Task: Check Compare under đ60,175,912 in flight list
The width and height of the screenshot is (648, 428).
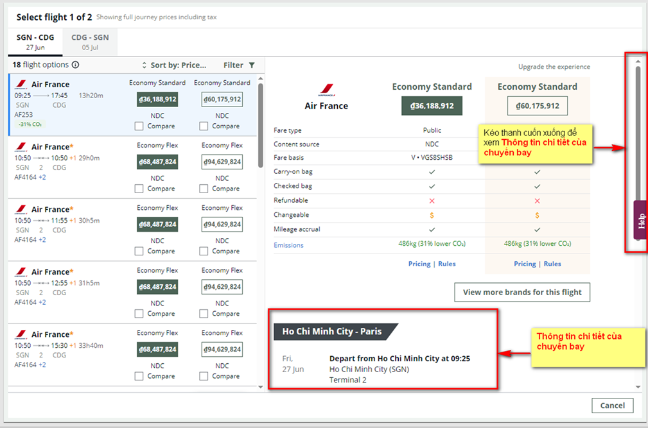Action: [204, 126]
